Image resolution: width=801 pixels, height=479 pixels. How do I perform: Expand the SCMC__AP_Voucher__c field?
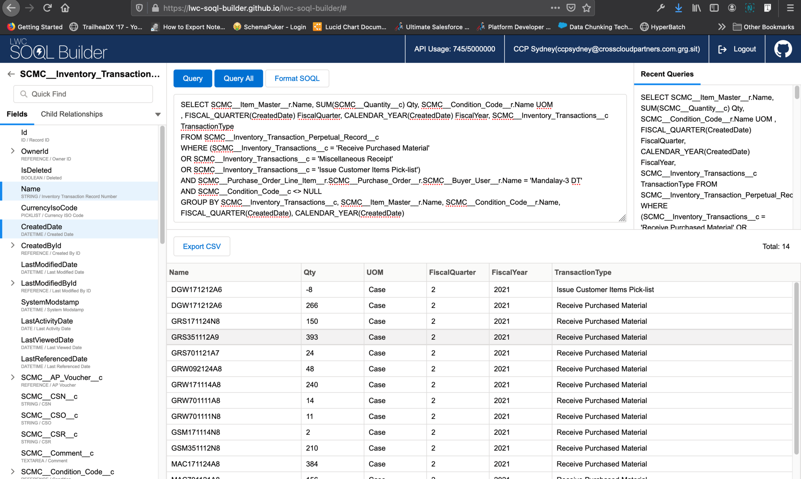pos(13,378)
